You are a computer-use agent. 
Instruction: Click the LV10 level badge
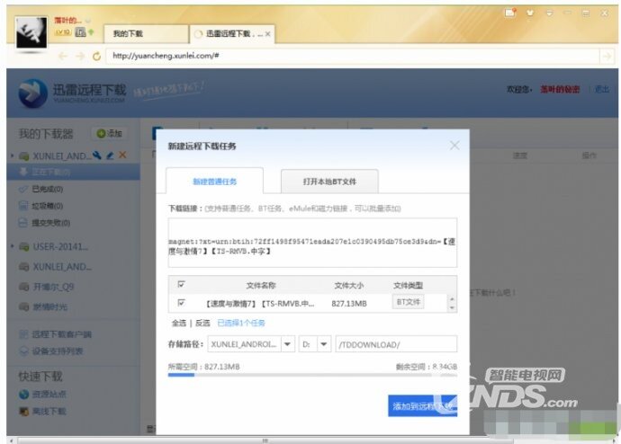click(x=62, y=32)
